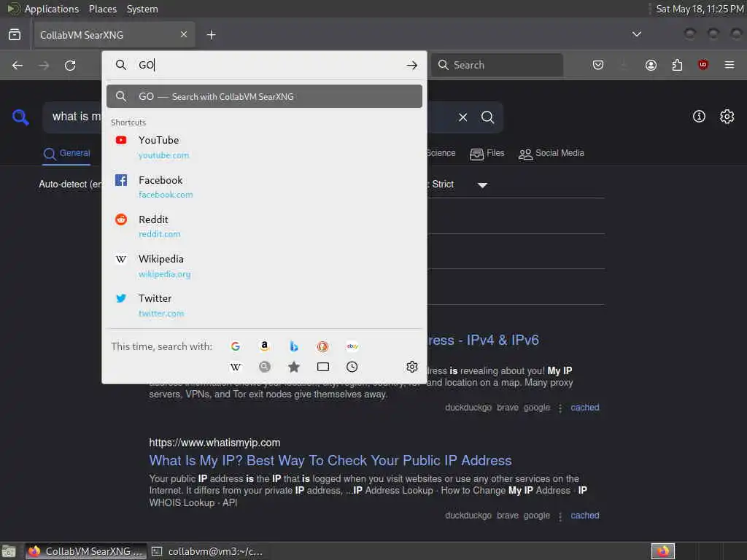Open search settings gear in dropdown
Screen dimensions: 747x560
[412, 367]
